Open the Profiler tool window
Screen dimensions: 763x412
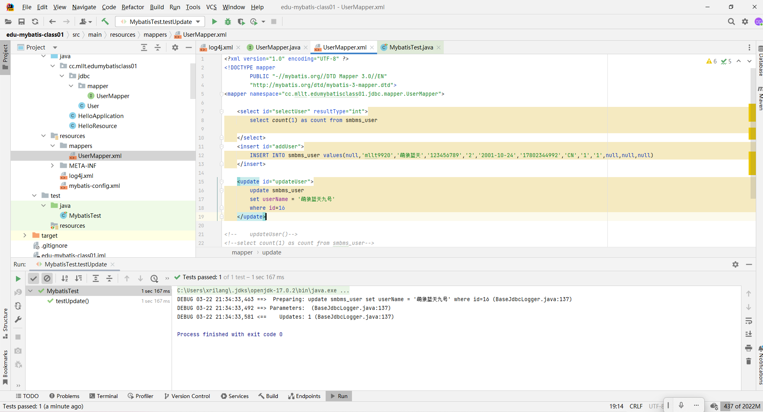click(x=140, y=396)
